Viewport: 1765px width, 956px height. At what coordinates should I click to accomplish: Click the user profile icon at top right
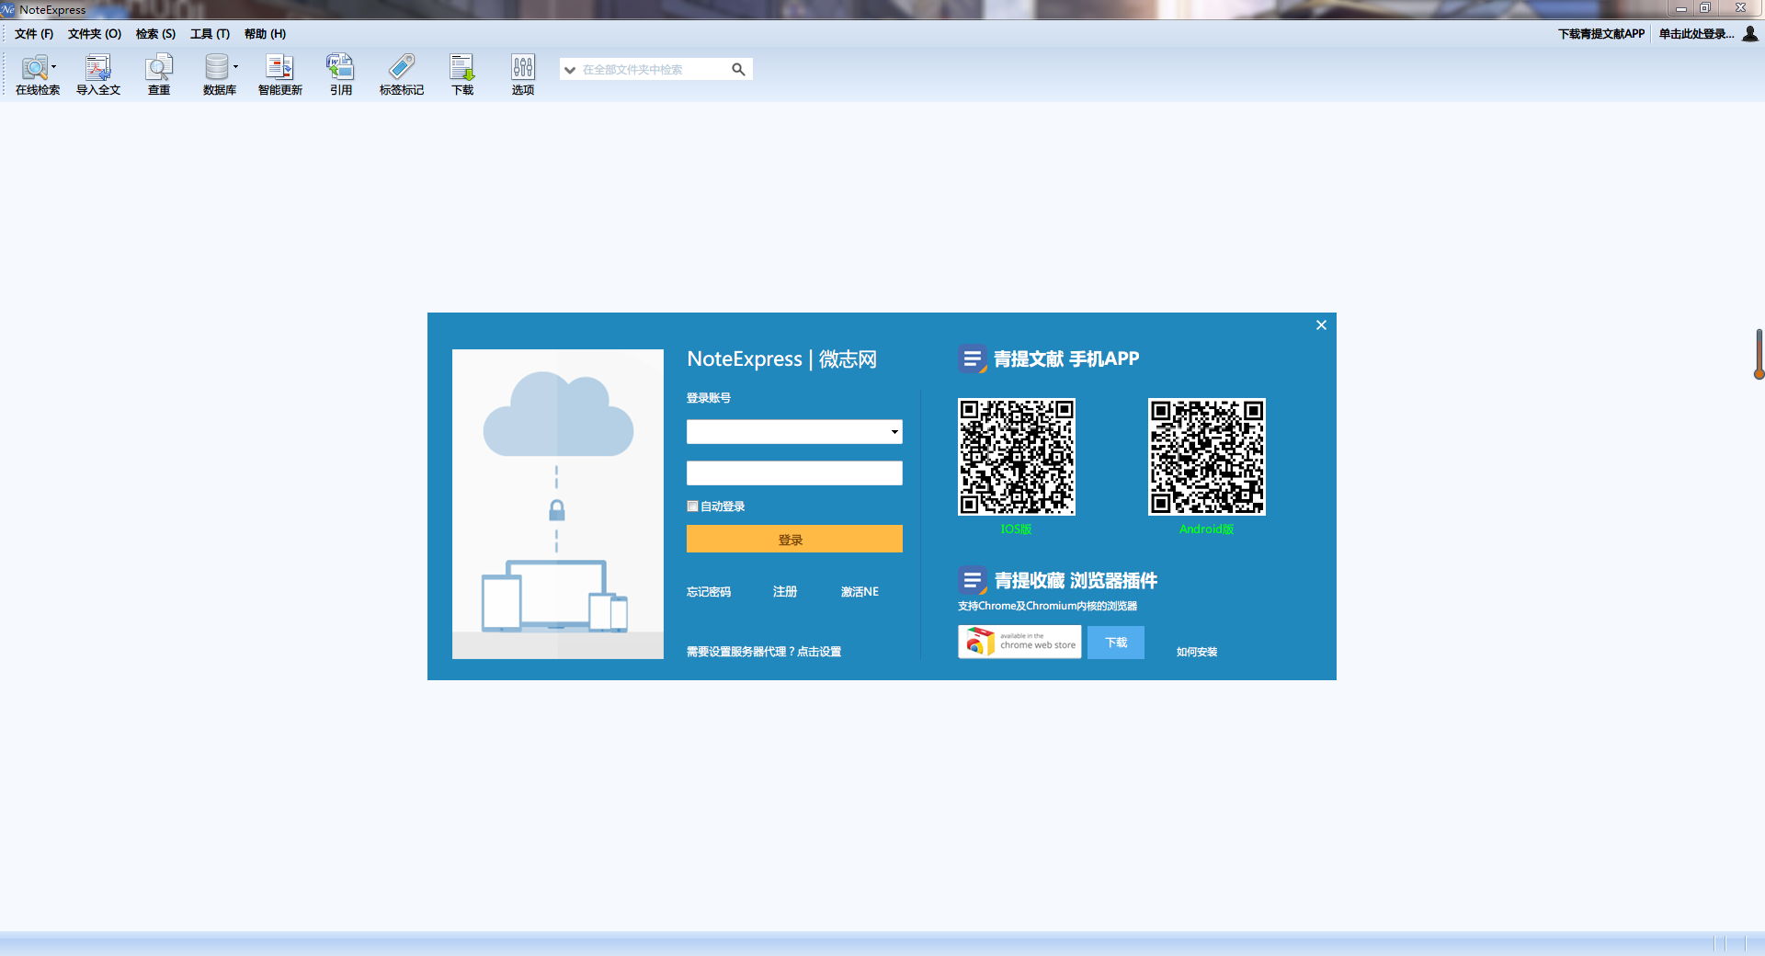1749,34
